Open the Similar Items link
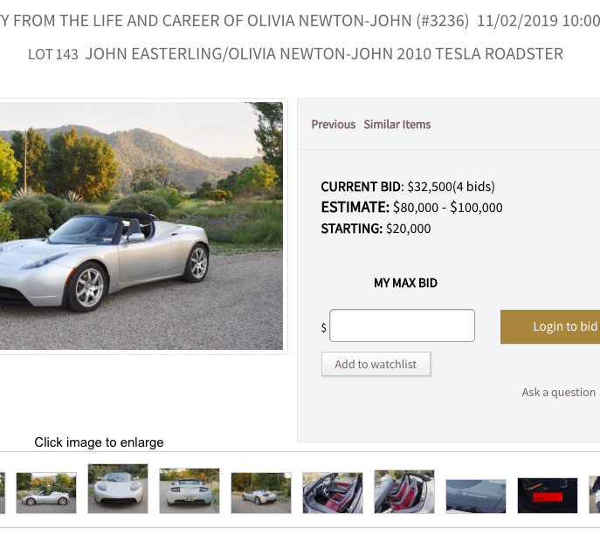 click(x=397, y=124)
